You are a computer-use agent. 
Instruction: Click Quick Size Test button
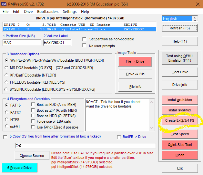(x=180, y=145)
